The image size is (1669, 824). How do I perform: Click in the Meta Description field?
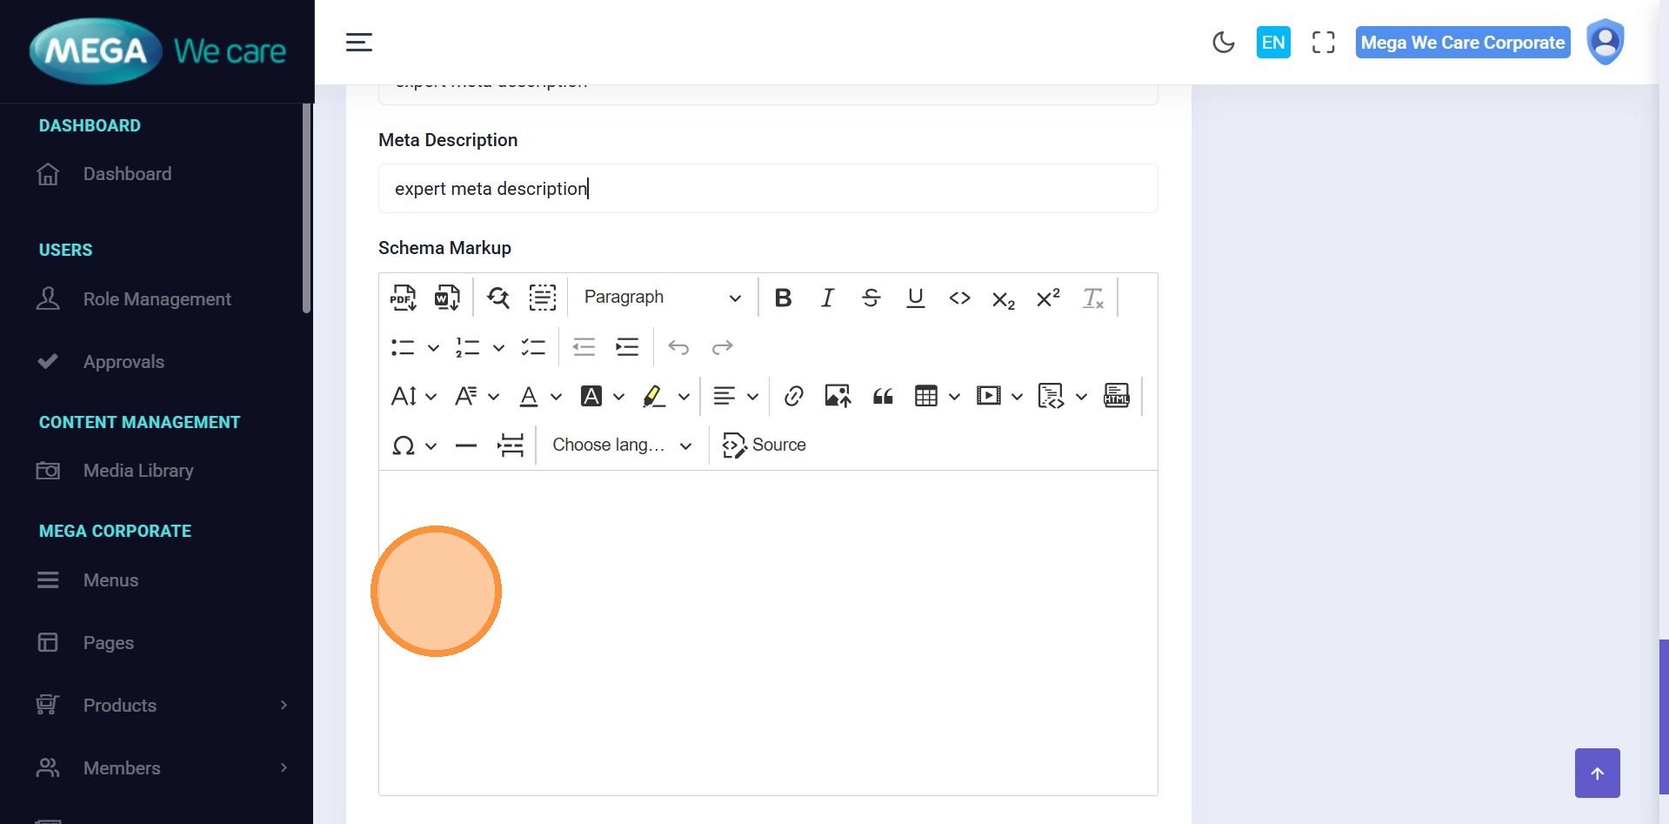coord(767,189)
